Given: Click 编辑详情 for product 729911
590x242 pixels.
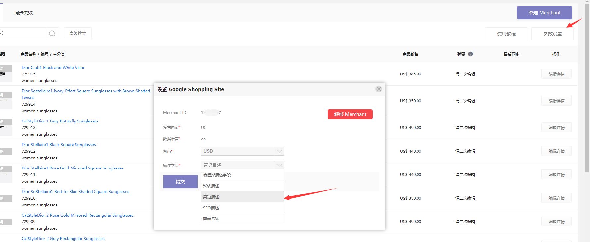Looking at the screenshot, I should coord(556,174).
